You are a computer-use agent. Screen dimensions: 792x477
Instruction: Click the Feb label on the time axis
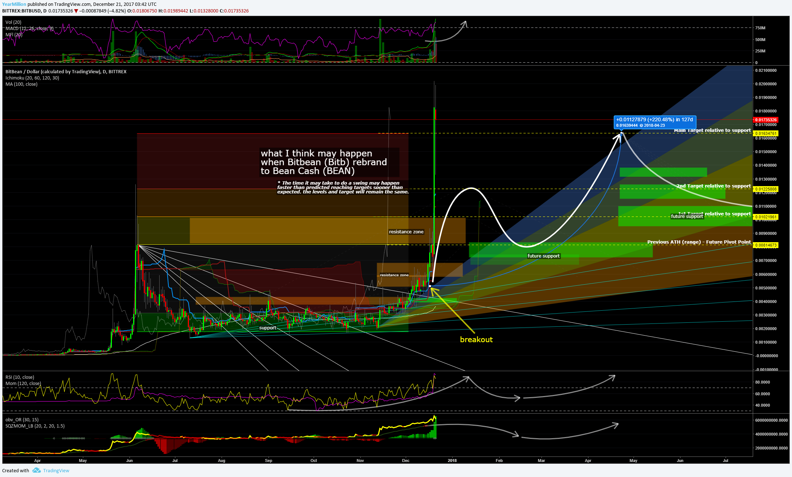point(499,461)
